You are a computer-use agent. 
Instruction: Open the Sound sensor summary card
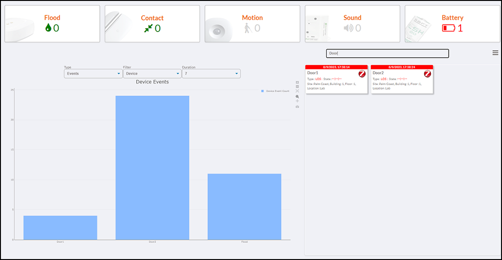[x=352, y=24]
